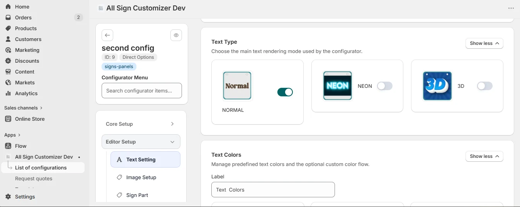This screenshot has height=207, width=520.
Task: Focus the Search configurator items field
Action: pos(142,91)
